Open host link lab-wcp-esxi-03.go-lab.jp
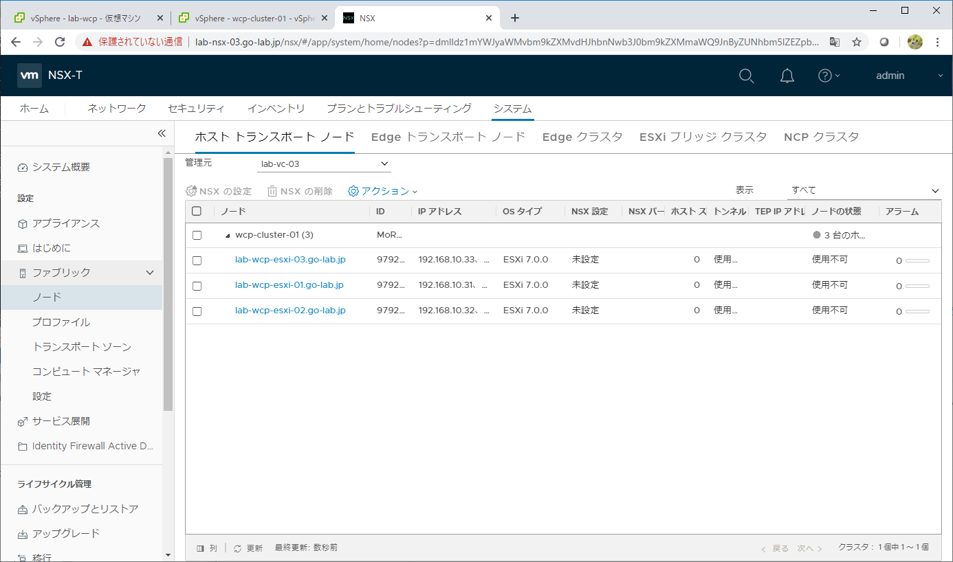 tap(290, 260)
